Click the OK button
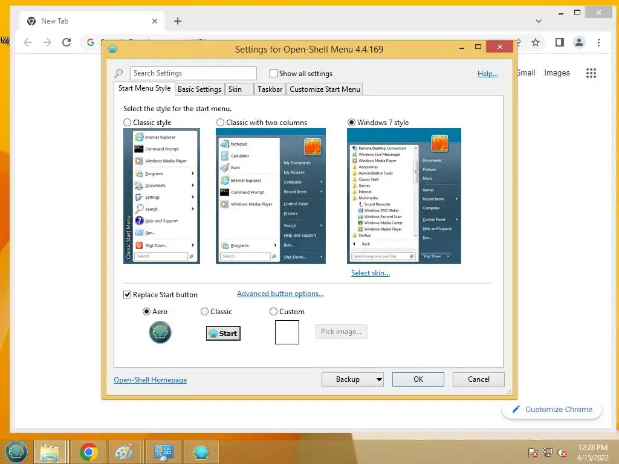 [418, 379]
